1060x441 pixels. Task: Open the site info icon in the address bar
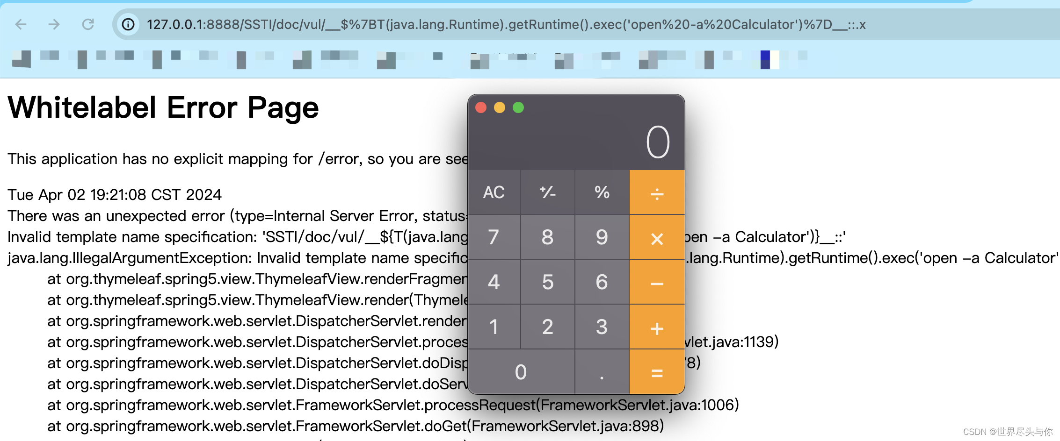coord(128,24)
